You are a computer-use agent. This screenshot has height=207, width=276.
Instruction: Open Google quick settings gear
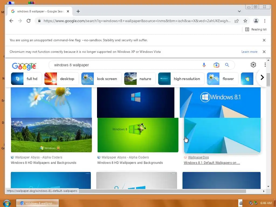click(253, 65)
